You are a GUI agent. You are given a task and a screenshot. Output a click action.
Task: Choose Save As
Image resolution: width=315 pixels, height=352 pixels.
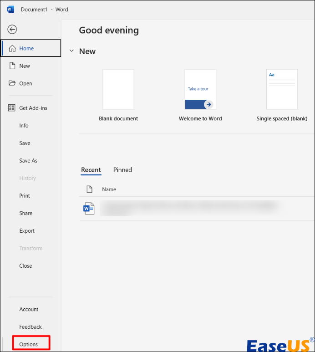pos(31,160)
